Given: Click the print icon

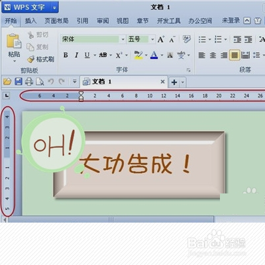Looking at the screenshot, I should point(29,81).
